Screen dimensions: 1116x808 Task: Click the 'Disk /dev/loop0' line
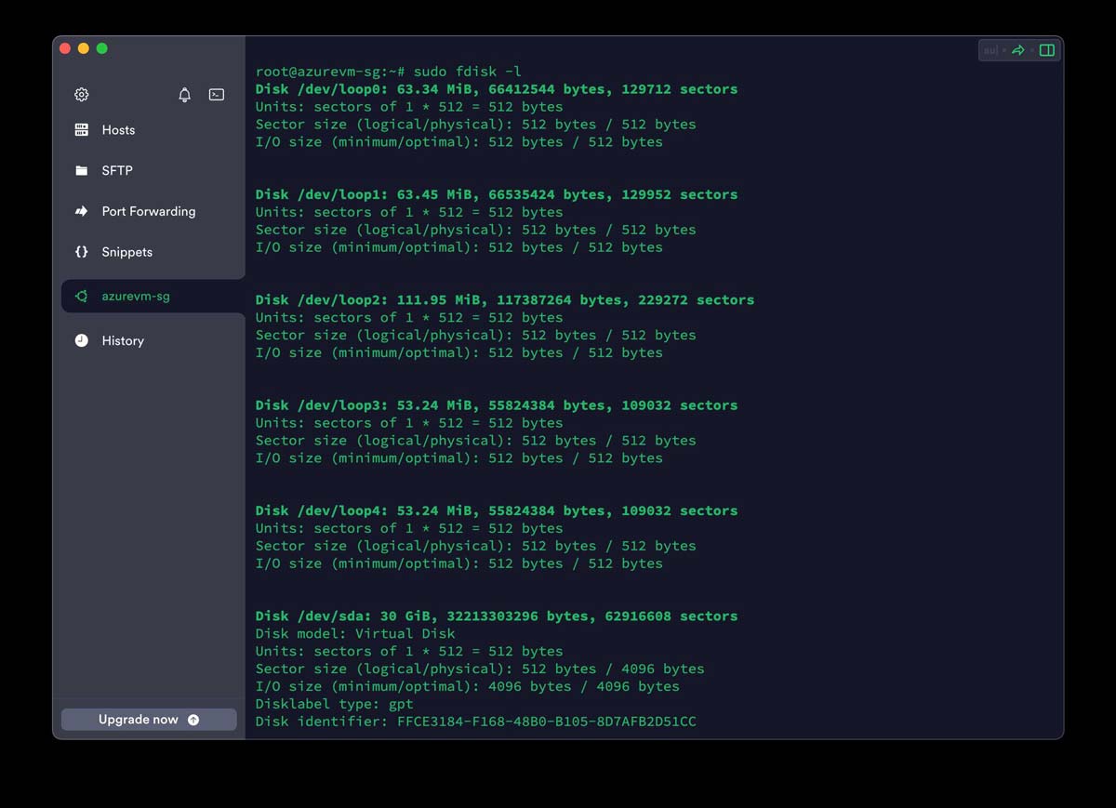(x=497, y=89)
